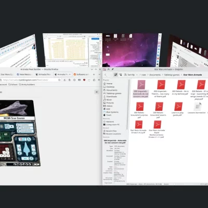Click the Places panel vertical scrollbar
The height and width of the screenshot is (208, 208).
coord(129,104)
